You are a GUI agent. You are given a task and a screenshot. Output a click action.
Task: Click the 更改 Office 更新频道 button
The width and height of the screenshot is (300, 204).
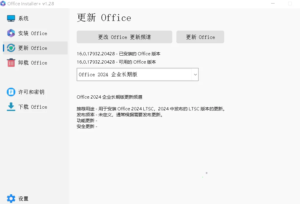124,37
